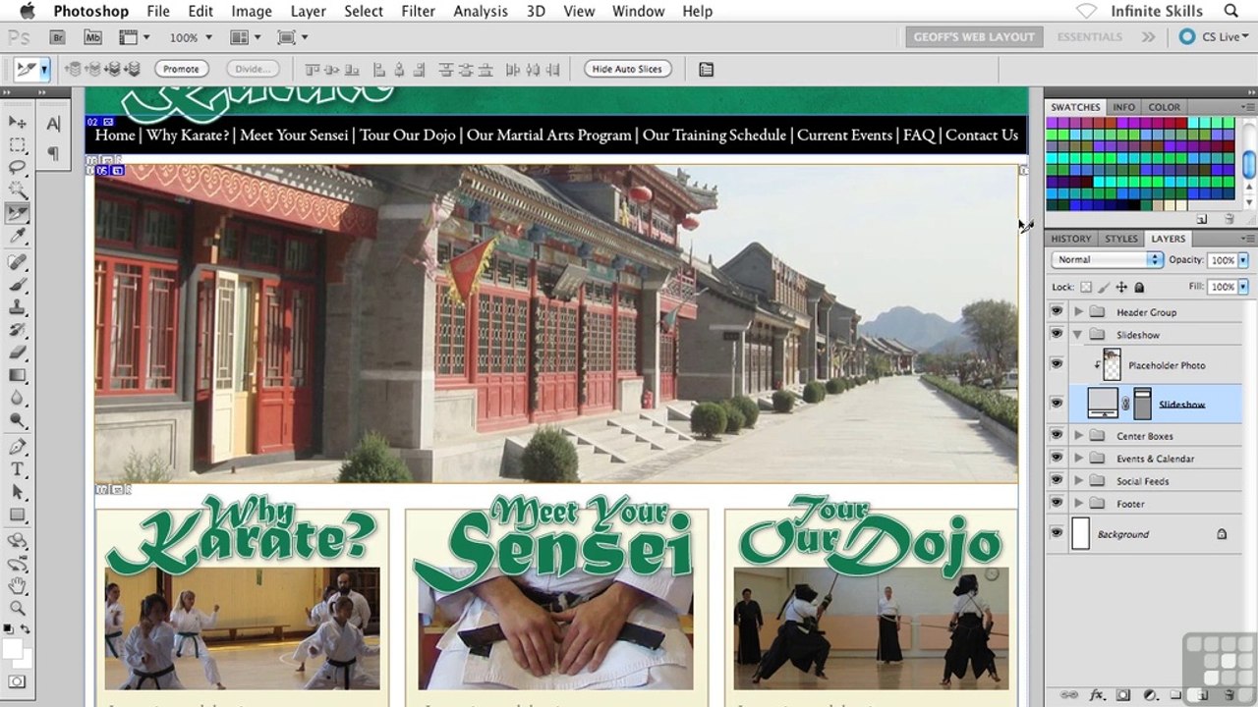Viewport: 1258px width, 707px height.
Task: Expand the Header Group folder
Action: [x=1078, y=312]
